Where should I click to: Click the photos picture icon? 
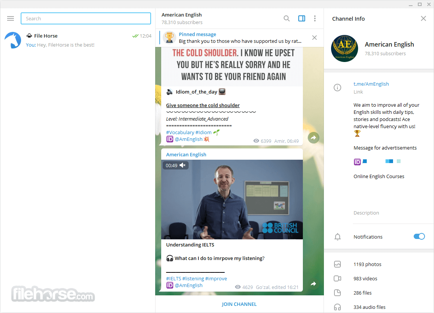(x=337, y=264)
